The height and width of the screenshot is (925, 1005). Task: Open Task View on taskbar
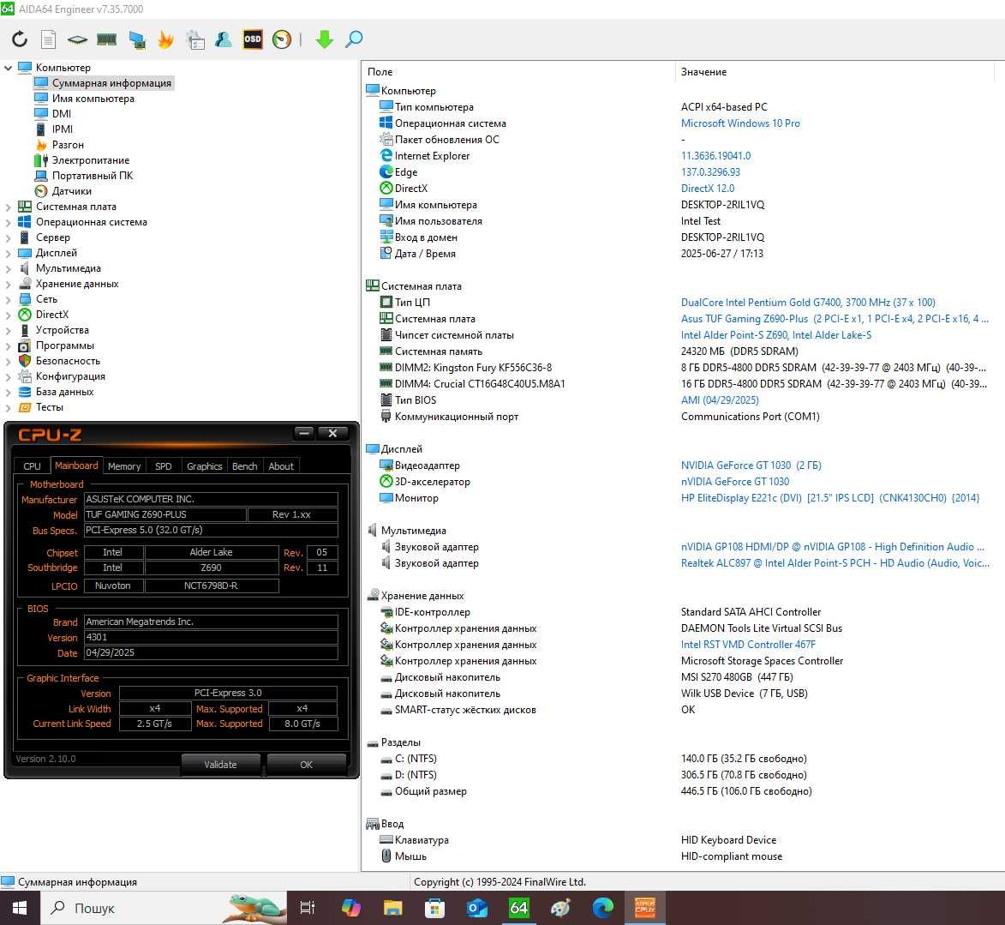(x=308, y=908)
